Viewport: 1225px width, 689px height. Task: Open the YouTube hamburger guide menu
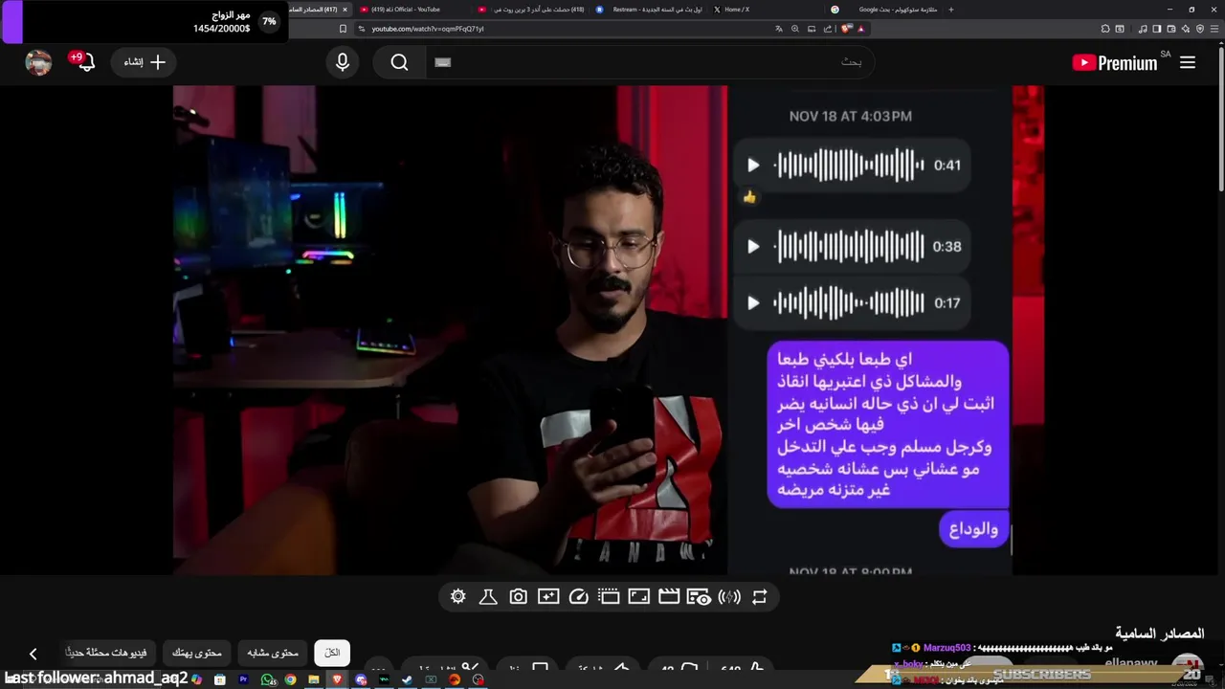[1188, 62]
